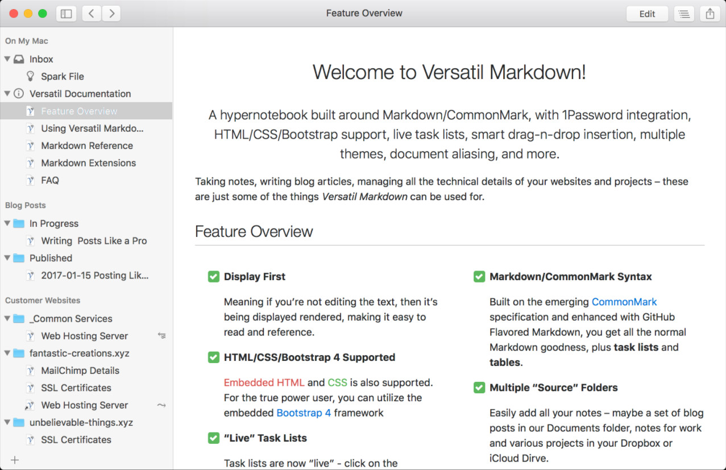
Task: Click the document icon beside MailChimp Details
Action: click(30, 371)
